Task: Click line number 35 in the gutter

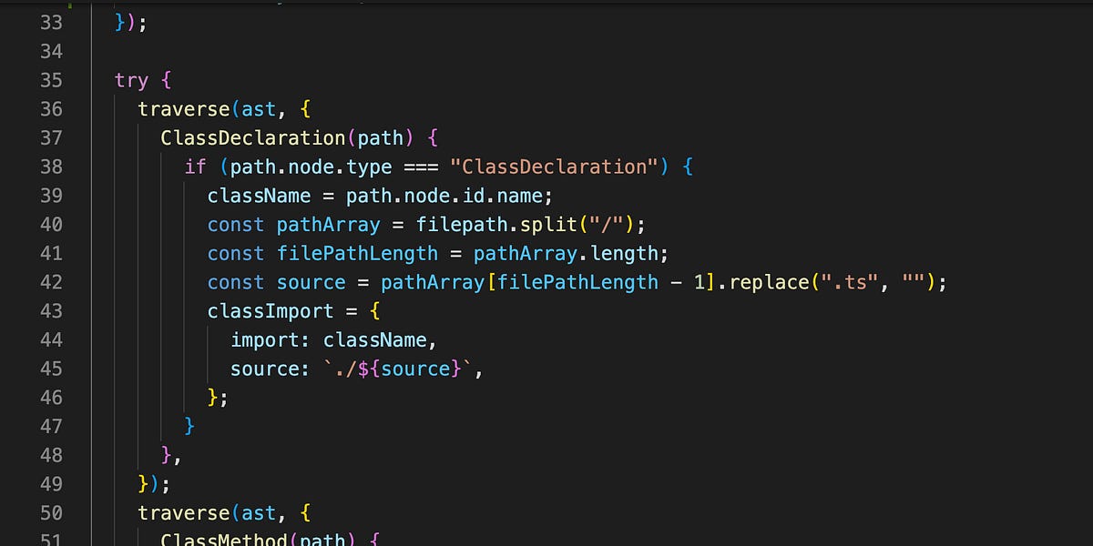Action: tap(52, 80)
